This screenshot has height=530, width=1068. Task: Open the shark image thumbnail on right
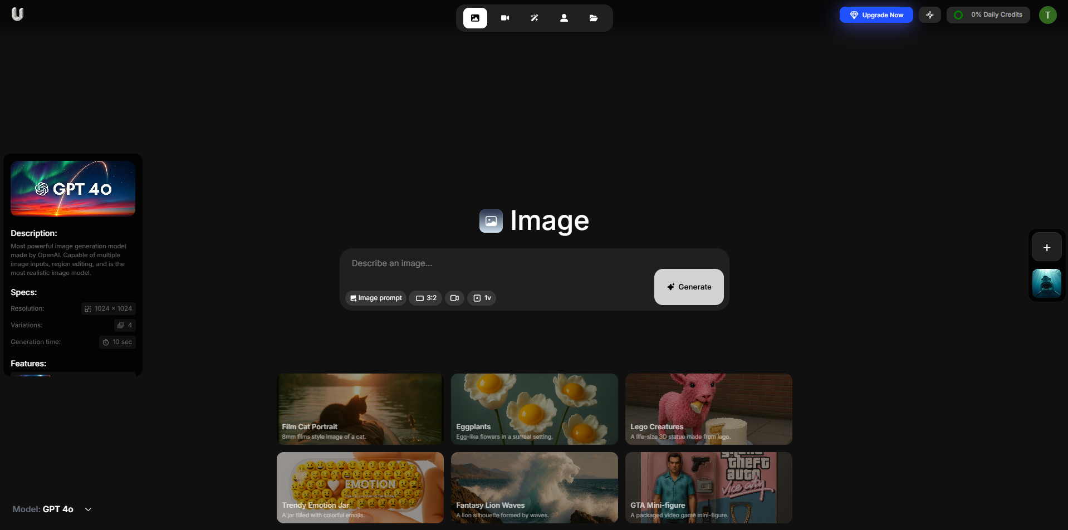click(x=1047, y=283)
